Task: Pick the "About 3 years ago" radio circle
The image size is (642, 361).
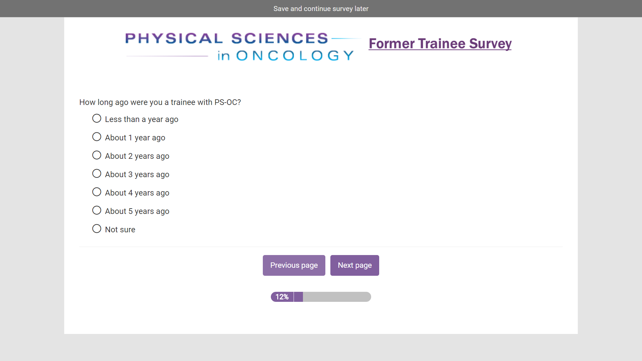Action: point(97,173)
